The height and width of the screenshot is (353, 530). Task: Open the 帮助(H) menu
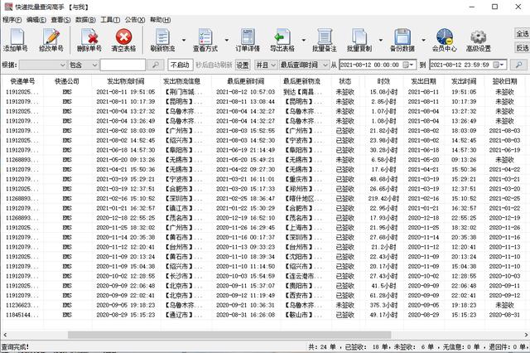pos(160,20)
